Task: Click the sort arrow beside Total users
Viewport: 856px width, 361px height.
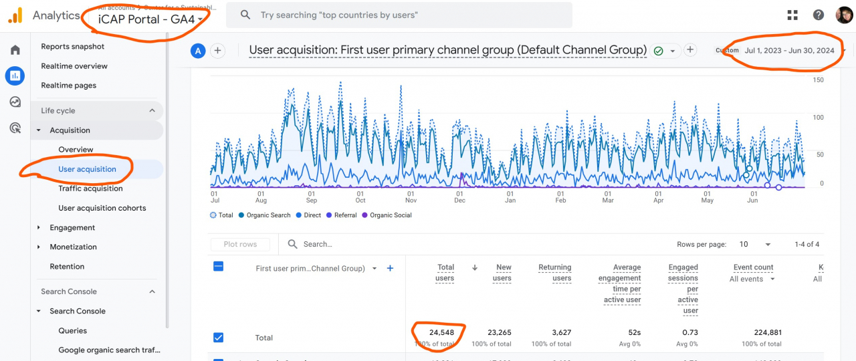Action: [x=475, y=267]
